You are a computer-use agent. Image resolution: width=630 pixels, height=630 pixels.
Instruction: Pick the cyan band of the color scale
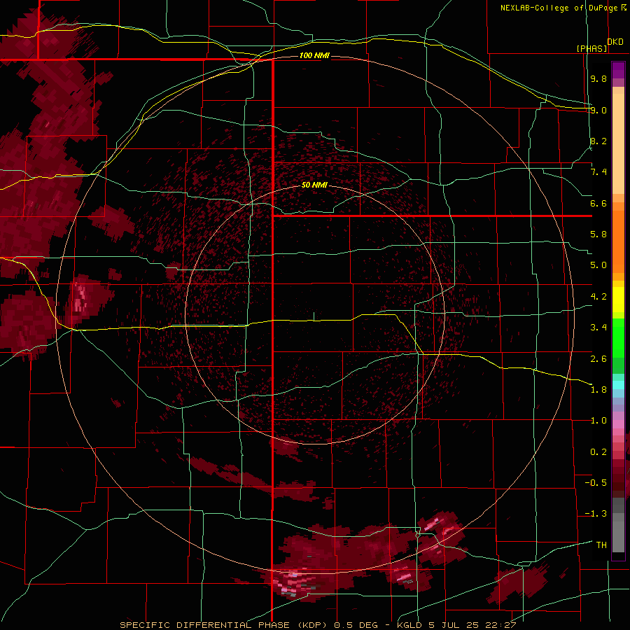[618, 385]
